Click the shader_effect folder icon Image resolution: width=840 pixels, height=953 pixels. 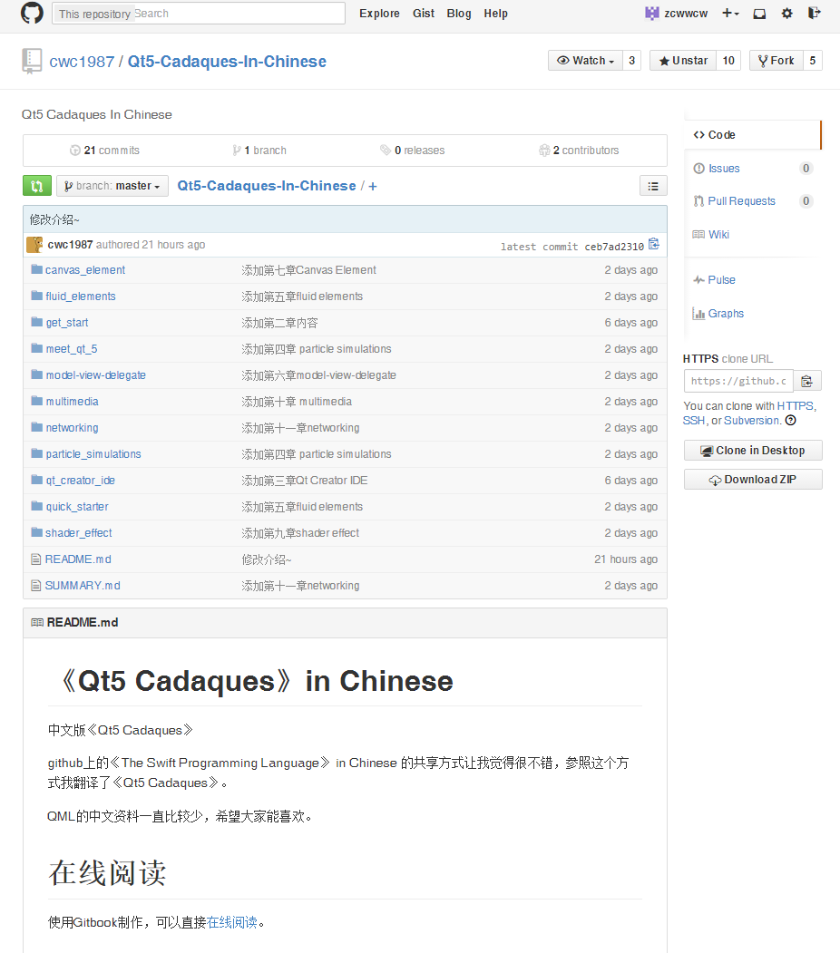coord(37,532)
